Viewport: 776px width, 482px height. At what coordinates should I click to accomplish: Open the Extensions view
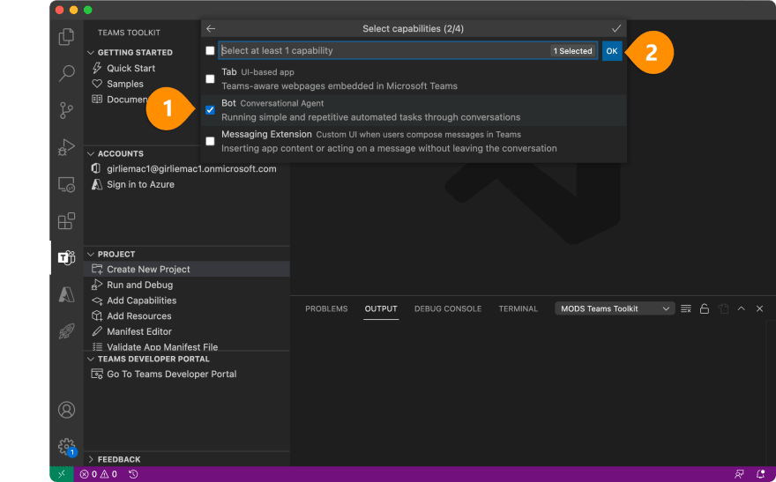[66, 221]
